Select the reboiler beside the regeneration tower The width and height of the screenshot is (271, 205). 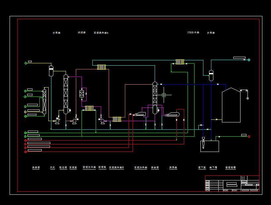click(x=173, y=114)
